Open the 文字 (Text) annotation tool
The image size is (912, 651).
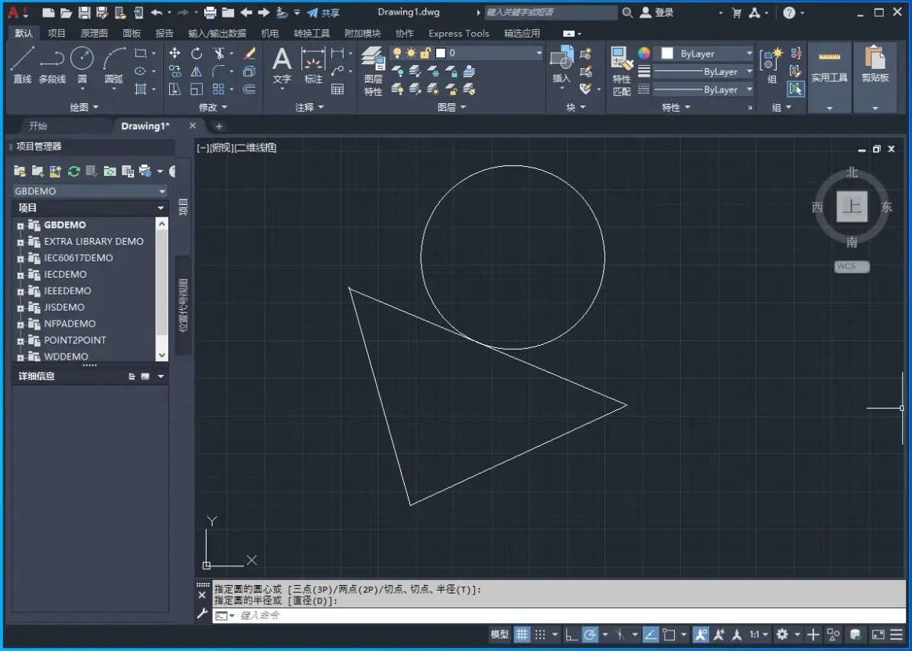coord(282,64)
